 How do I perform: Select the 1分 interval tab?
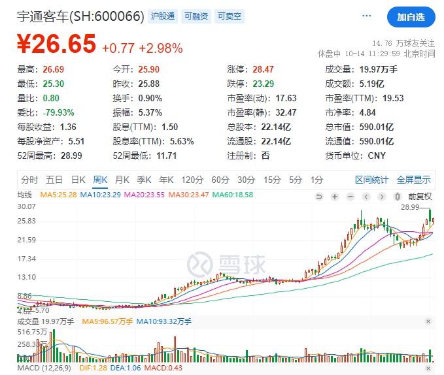pos(317,180)
